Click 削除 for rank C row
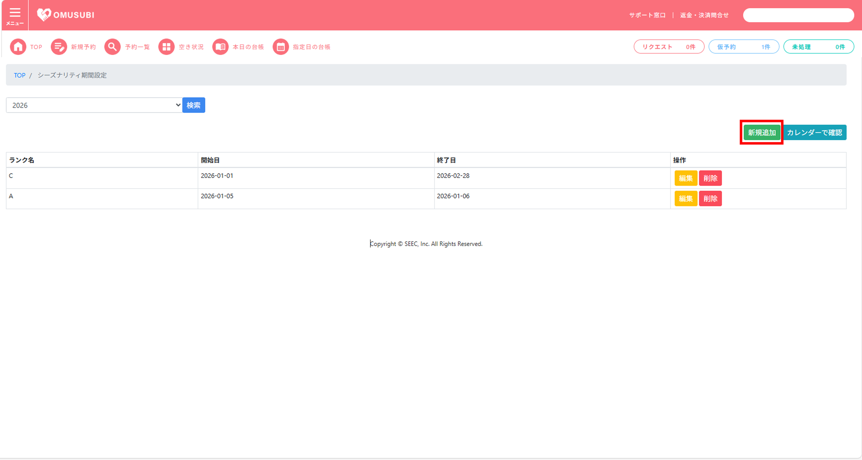Viewport: 862px width, 460px height. click(710, 178)
